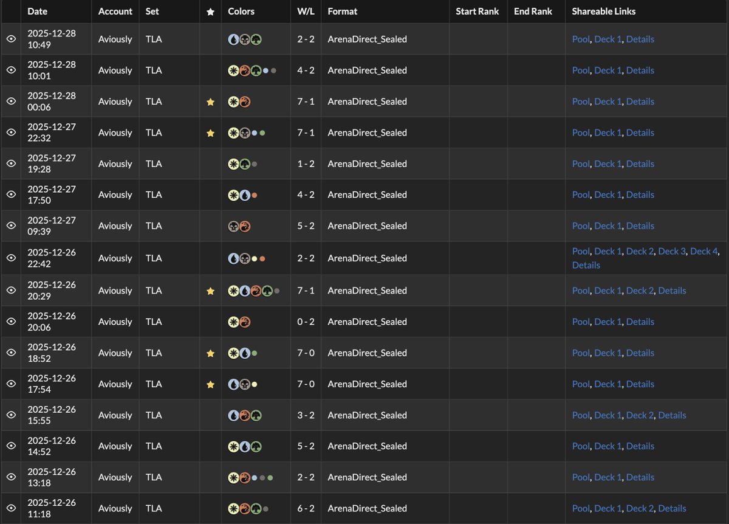This screenshot has height=524, width=729.
Task: Open Details link for 2025-12-26 14:52 row
Action: [x=640, y=446]
